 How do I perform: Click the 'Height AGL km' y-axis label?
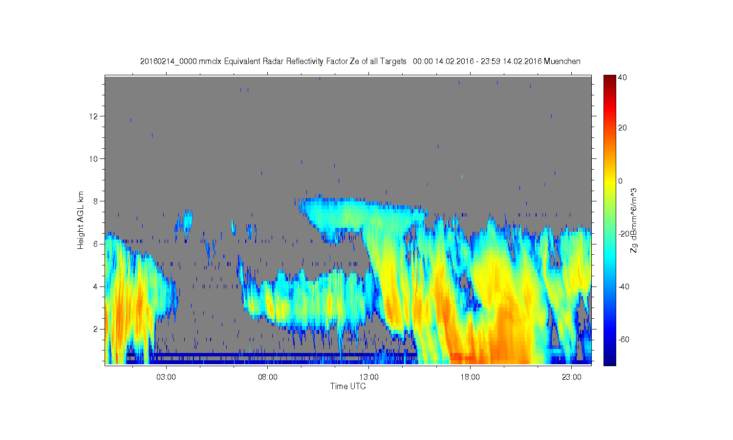coord(80,220)
